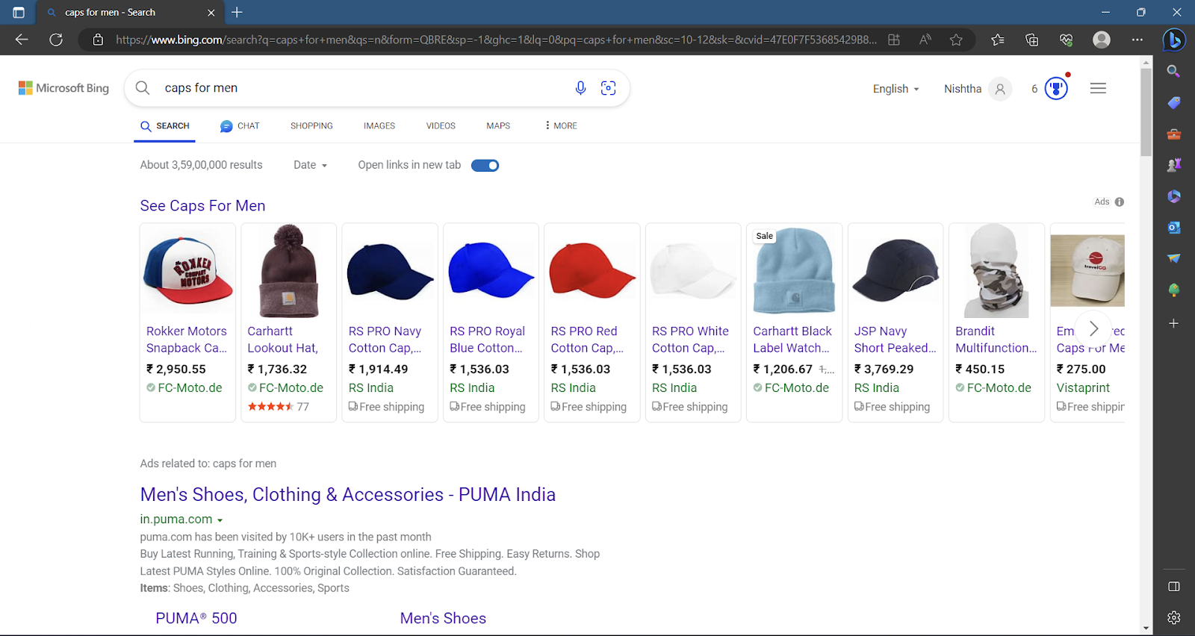Click the microphone voice search icon

click(580, 88)
